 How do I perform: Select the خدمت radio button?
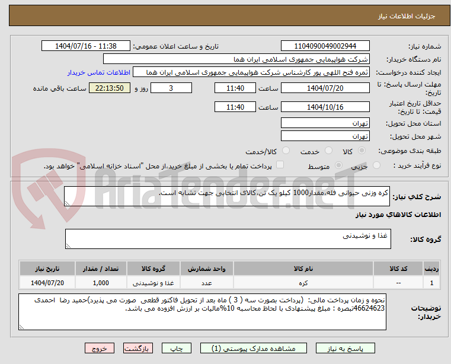(x=328, y=151)
